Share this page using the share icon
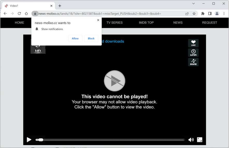Image resolution: width=229 pixels, height=148 pixels. click(x=187, y=13)
